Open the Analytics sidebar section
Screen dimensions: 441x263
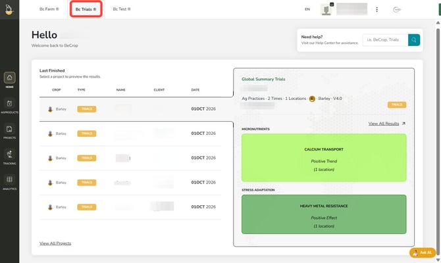pos(10,182)
